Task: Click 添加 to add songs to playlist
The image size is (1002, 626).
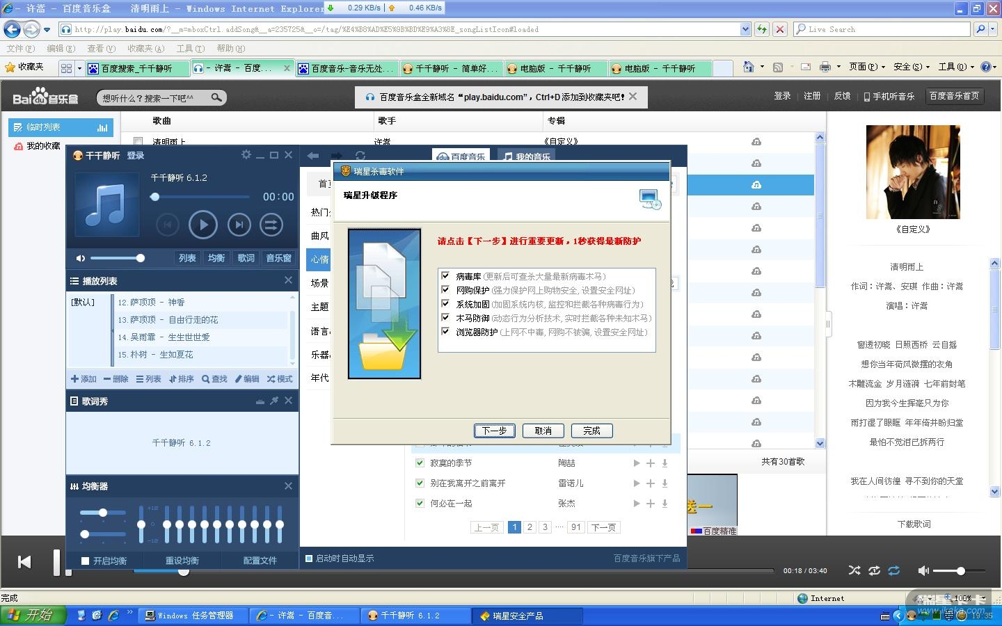Action: click(83, 379)
